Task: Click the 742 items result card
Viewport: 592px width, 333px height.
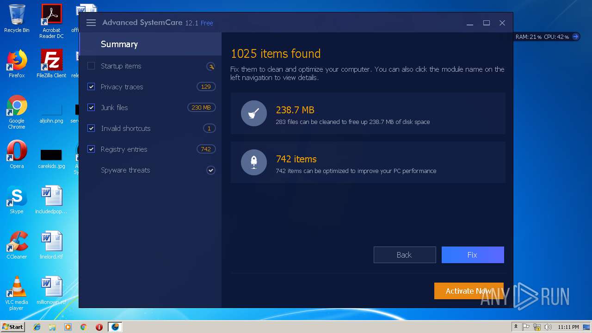Action: pos(368,162)
